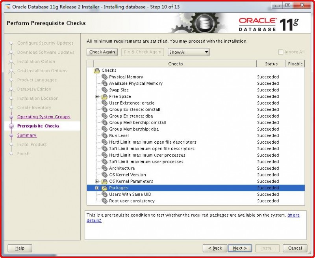This screenshot has height=258, width=315.
Task: Click the gear icon beside Swap Size
Action: pos(104,90)
